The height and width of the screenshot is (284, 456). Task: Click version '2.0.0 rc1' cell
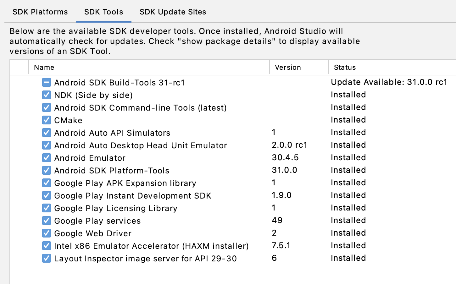click(290, 145)
